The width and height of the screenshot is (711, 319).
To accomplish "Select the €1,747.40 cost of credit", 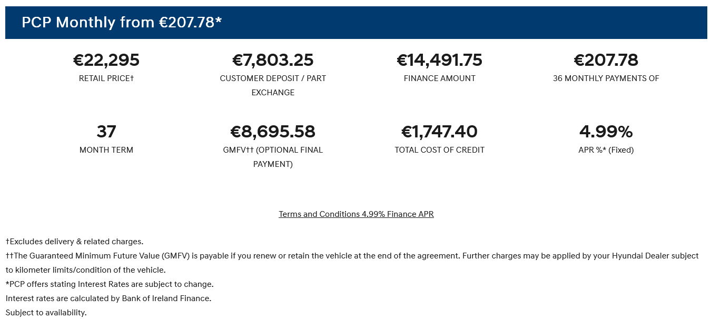I will point(440,132).
